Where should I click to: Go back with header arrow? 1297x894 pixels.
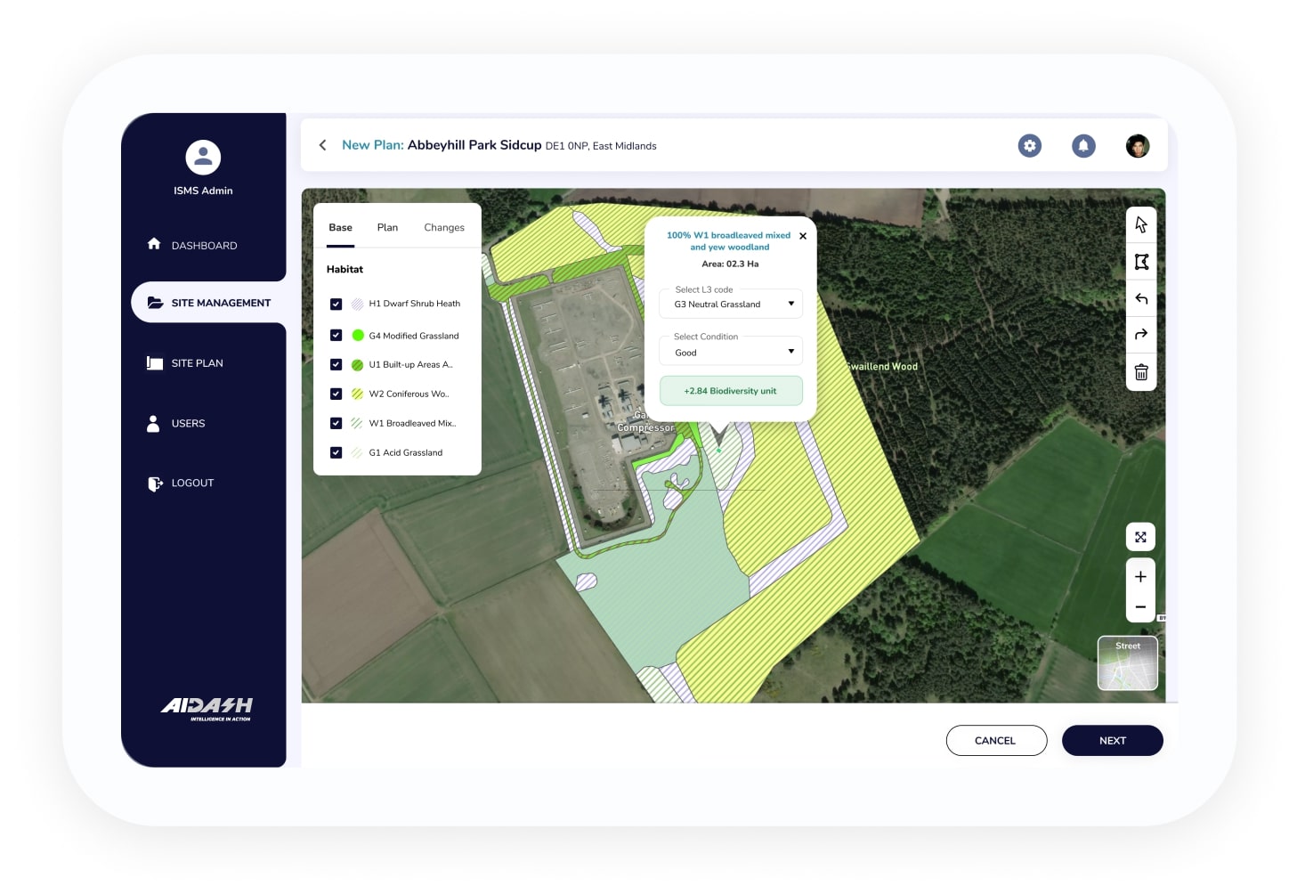322,145
